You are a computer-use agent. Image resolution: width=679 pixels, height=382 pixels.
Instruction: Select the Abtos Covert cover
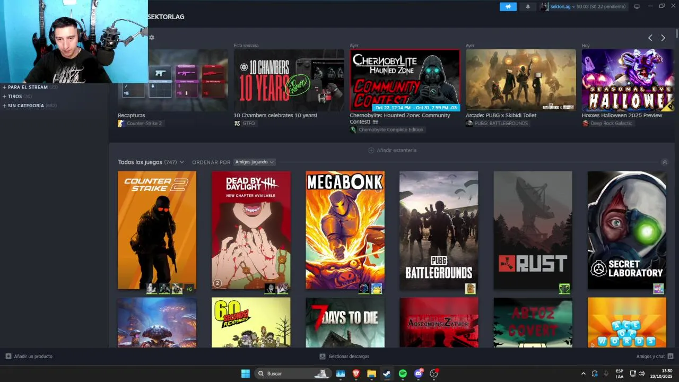pos(533,323)
